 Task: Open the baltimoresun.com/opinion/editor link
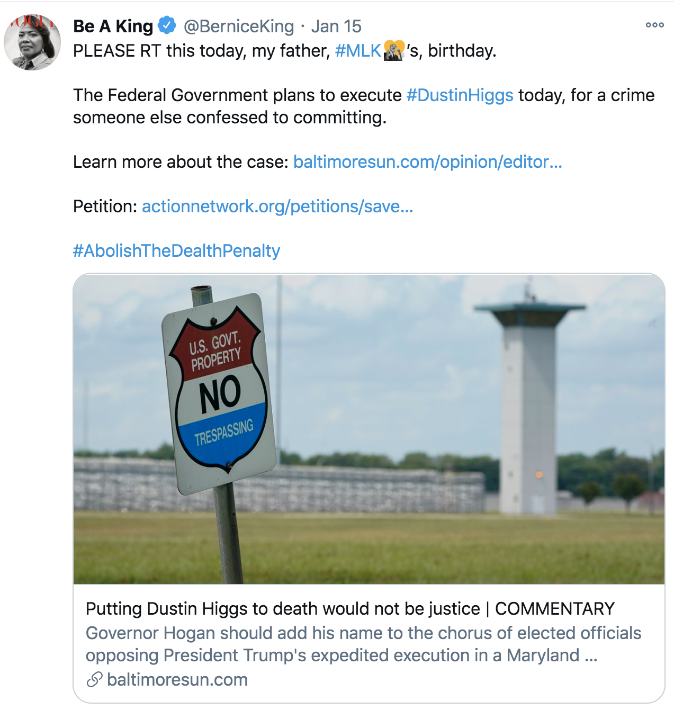point(427,162)
